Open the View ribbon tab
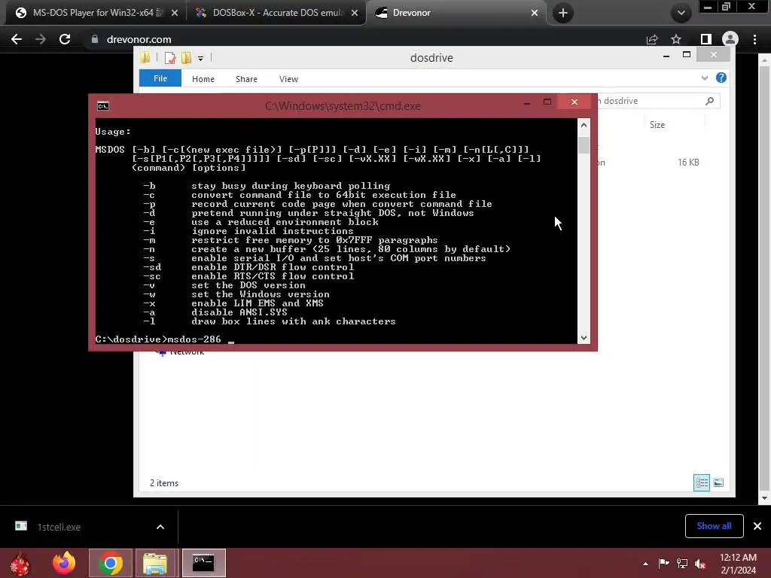Screen dimensions: 771x578 point(288,79)
